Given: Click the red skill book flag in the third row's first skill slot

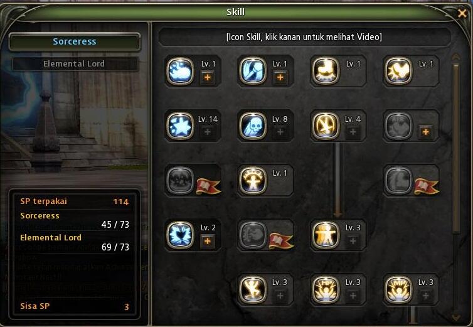Looking at the screenshot, I should 208,186.
